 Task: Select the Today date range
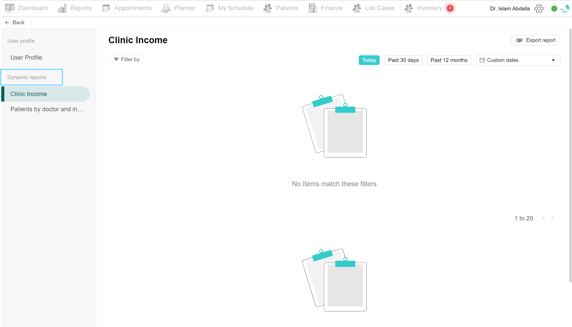(369, 60)
